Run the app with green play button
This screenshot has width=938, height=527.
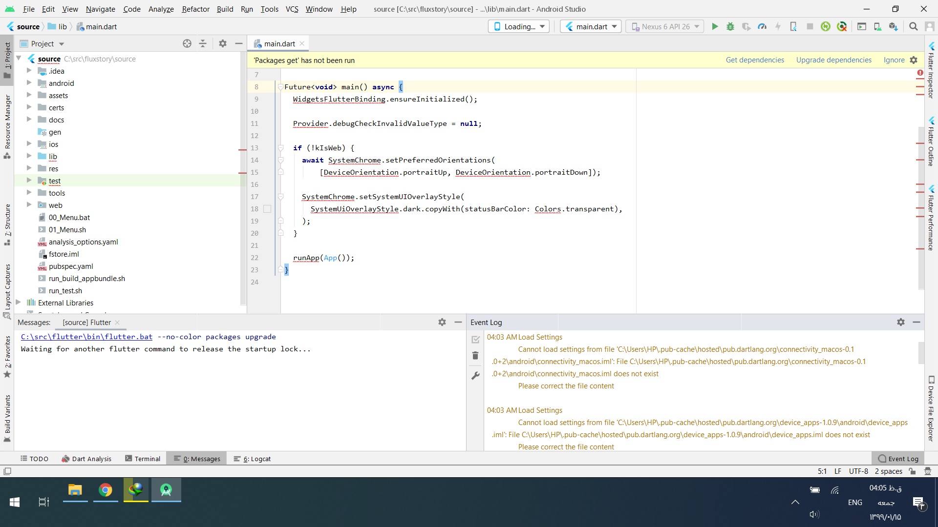point(715,27)
